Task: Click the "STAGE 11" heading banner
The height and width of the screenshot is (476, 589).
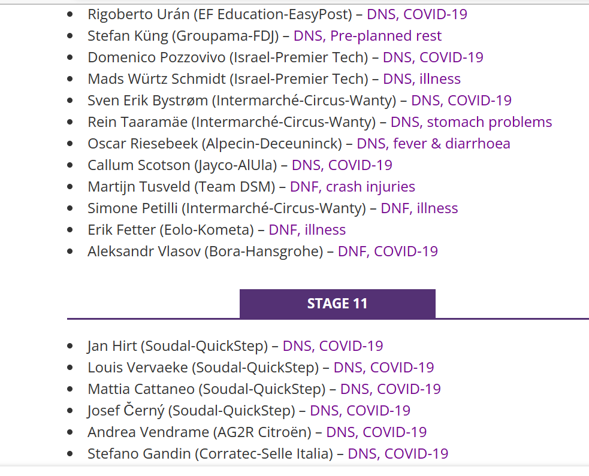Action: coord(337,304)
